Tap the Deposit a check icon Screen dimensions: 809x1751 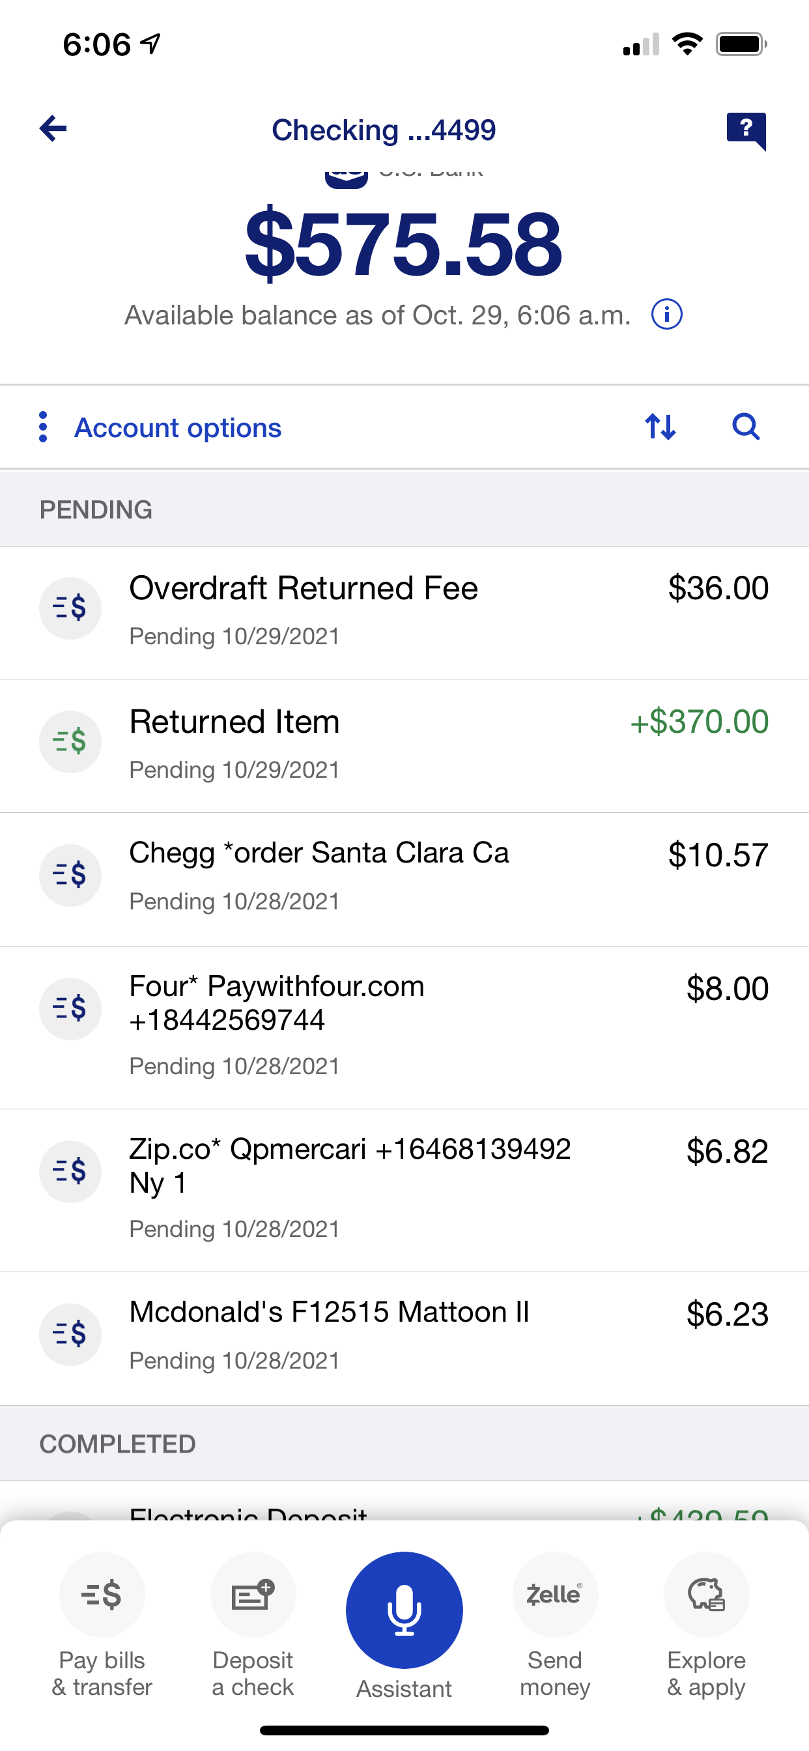click(x=253, y=1595)
